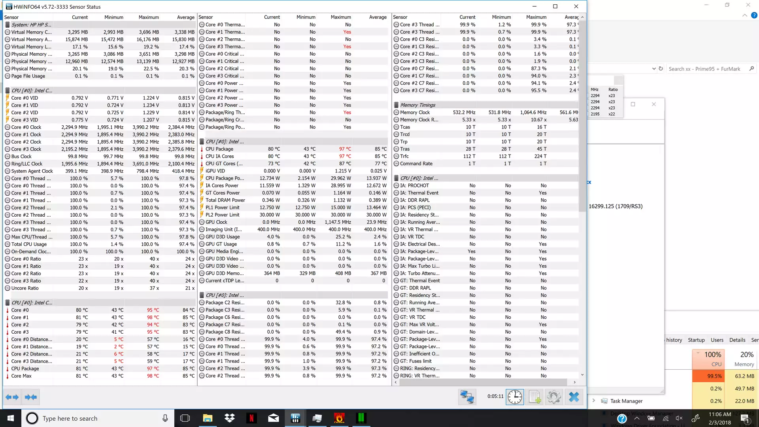Open the address history dropdown arrow

[654, 69]
